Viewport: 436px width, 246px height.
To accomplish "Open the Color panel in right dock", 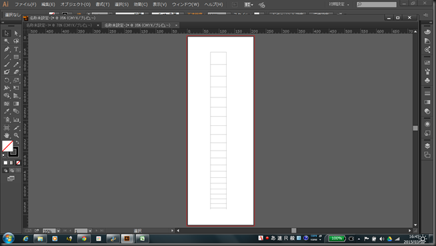I will coord(427,32).
